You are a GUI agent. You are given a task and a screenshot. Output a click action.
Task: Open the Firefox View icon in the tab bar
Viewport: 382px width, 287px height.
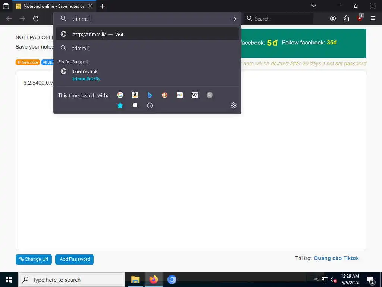point(6,6)
